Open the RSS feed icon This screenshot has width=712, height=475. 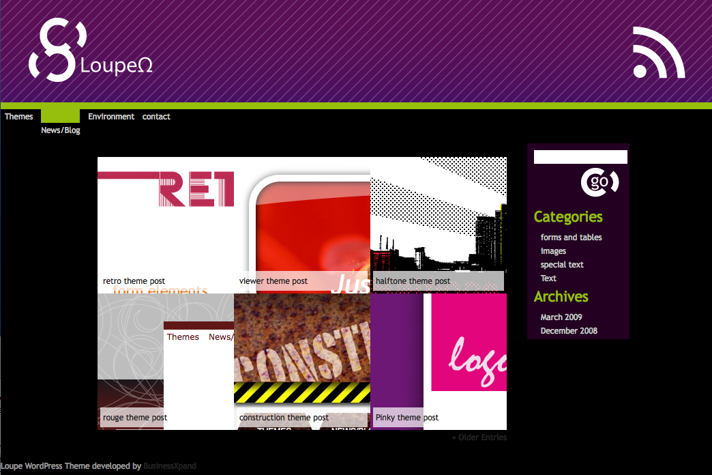coord(658,54)
